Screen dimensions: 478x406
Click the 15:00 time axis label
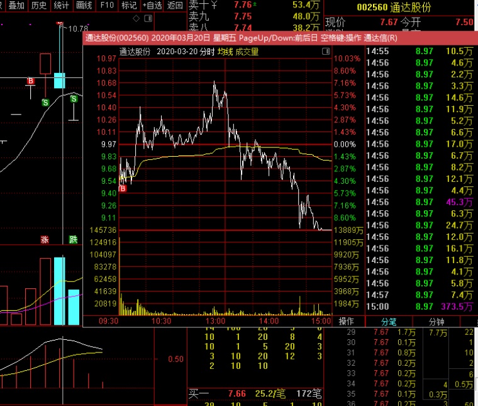(321, 321)
